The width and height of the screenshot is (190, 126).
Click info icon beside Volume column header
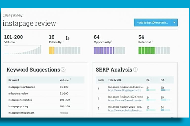70,79
